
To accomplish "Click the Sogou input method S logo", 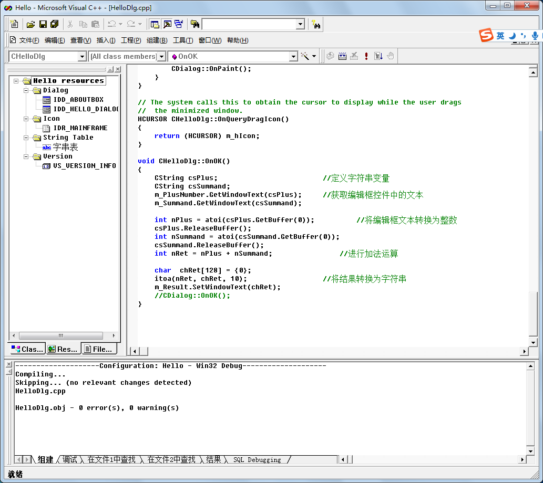I will tap(486, 35).
